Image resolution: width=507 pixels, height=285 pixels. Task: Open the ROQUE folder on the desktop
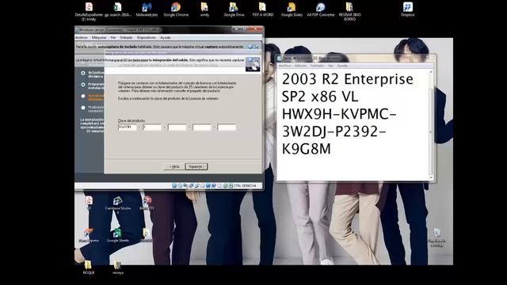click(88, 268)
